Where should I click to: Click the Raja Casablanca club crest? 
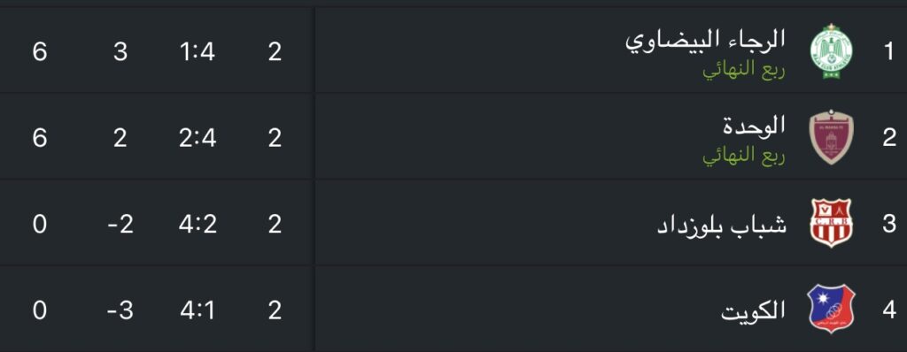[x=831, y=51]
